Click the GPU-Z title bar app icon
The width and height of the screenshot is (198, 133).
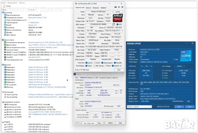click(76, 3)
